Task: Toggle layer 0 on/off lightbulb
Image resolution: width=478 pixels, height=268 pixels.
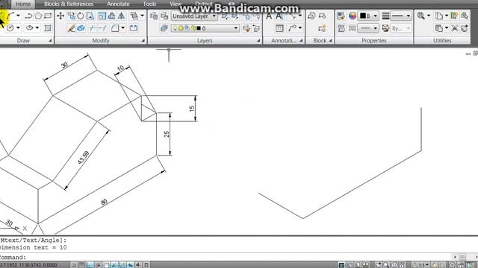Action: (x=175, y=28)
